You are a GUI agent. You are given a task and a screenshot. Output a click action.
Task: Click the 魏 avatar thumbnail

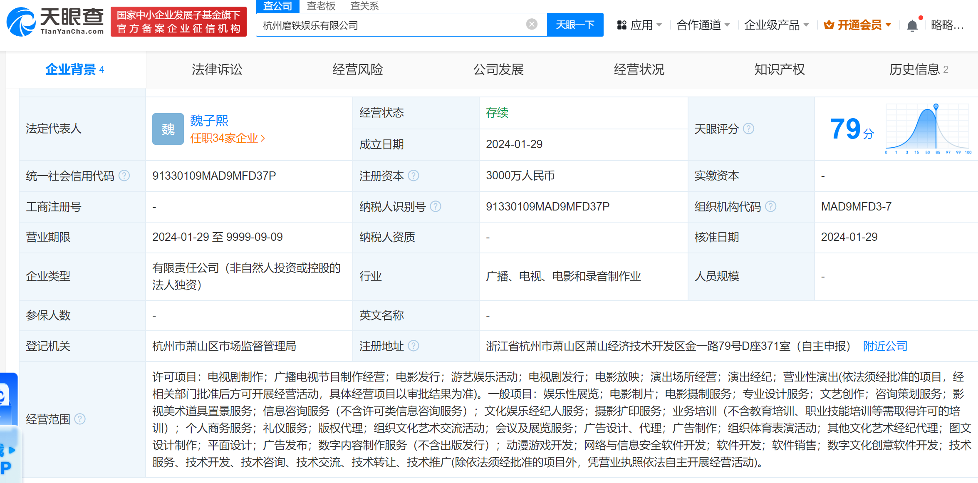168,129
